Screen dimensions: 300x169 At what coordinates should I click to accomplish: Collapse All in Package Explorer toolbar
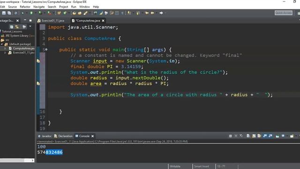pyautogui.click(x=11, y=27)
